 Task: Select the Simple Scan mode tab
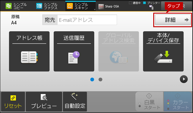[80, 6]
